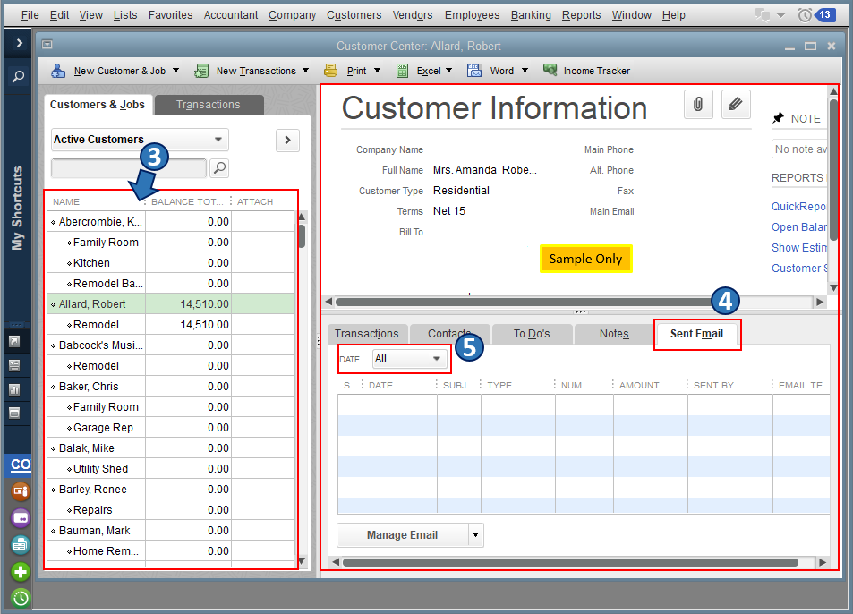Viewport: 853px width, 614px height.
Task: Click the paperclip attach icon
Action: pyautogui.click(x=697, y=105)
